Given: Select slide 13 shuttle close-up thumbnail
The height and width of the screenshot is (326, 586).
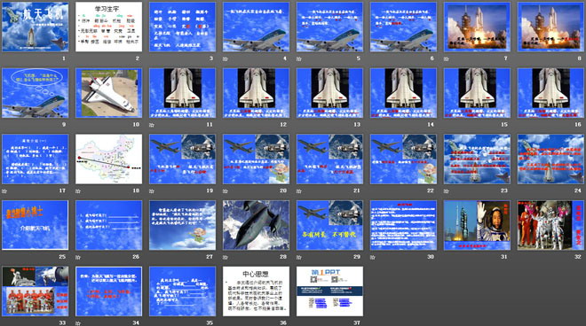Looking at the screenshot, I should pos(329,93).
